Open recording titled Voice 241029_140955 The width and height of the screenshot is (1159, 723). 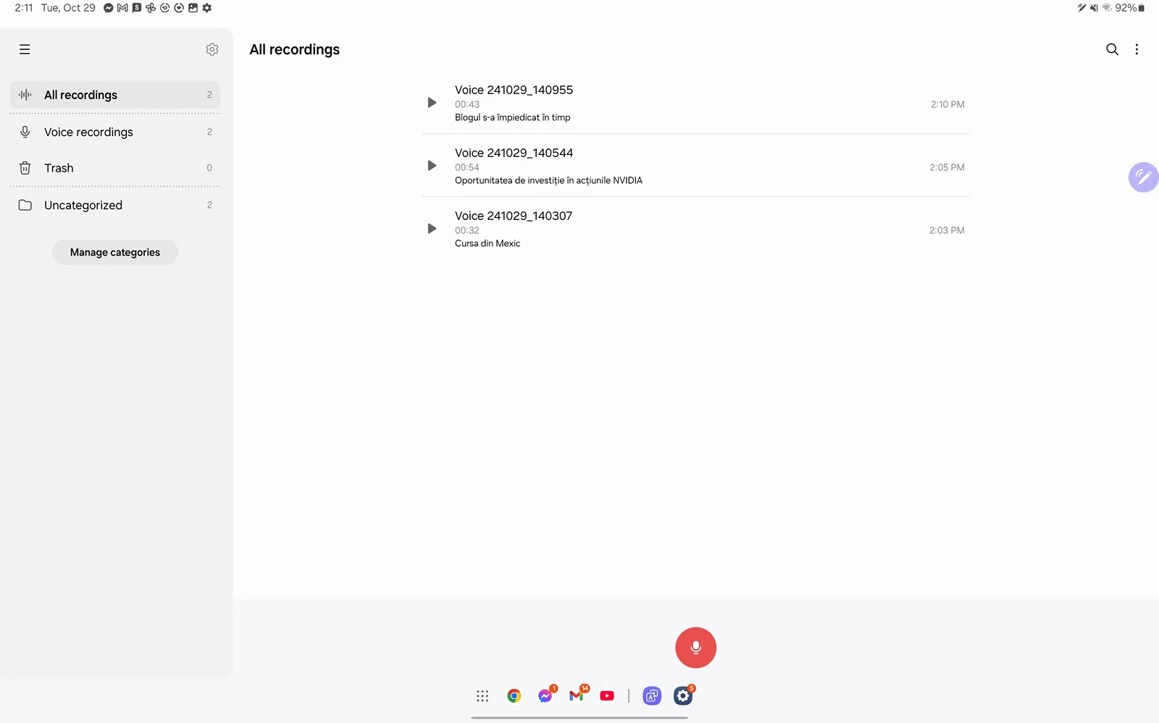514,90
